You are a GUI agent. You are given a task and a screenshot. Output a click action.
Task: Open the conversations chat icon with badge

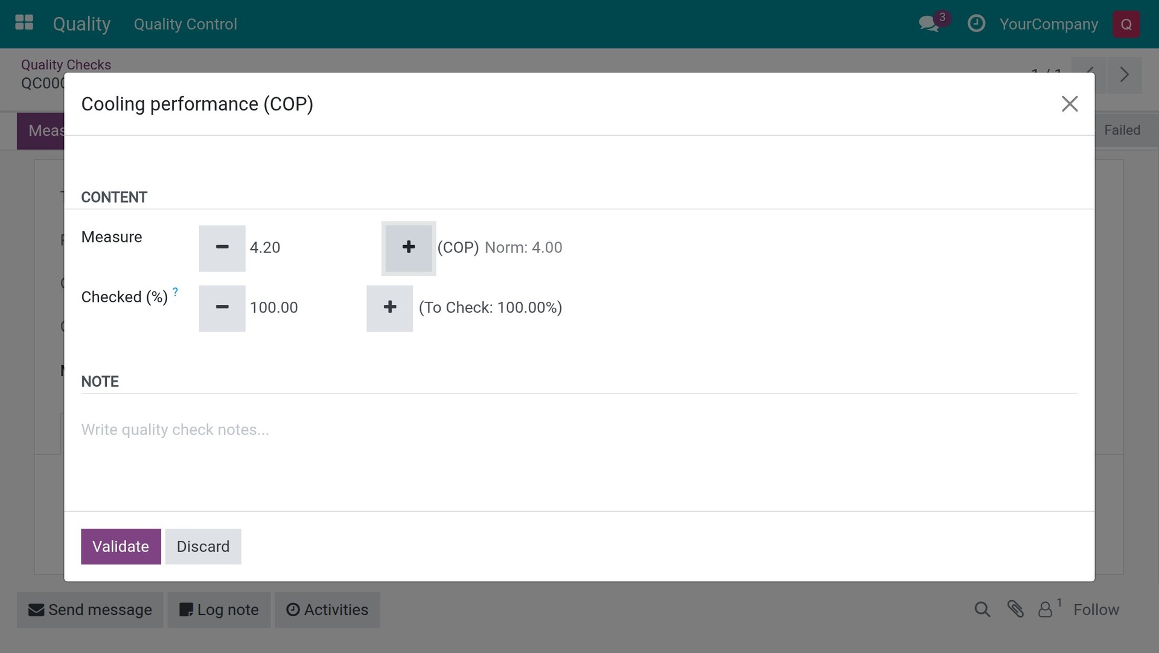pos(933,22)
